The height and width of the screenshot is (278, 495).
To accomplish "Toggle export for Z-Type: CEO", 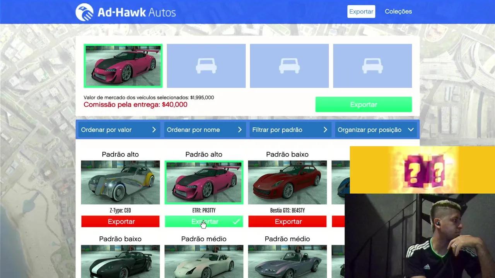I will (x=120, y=222).
